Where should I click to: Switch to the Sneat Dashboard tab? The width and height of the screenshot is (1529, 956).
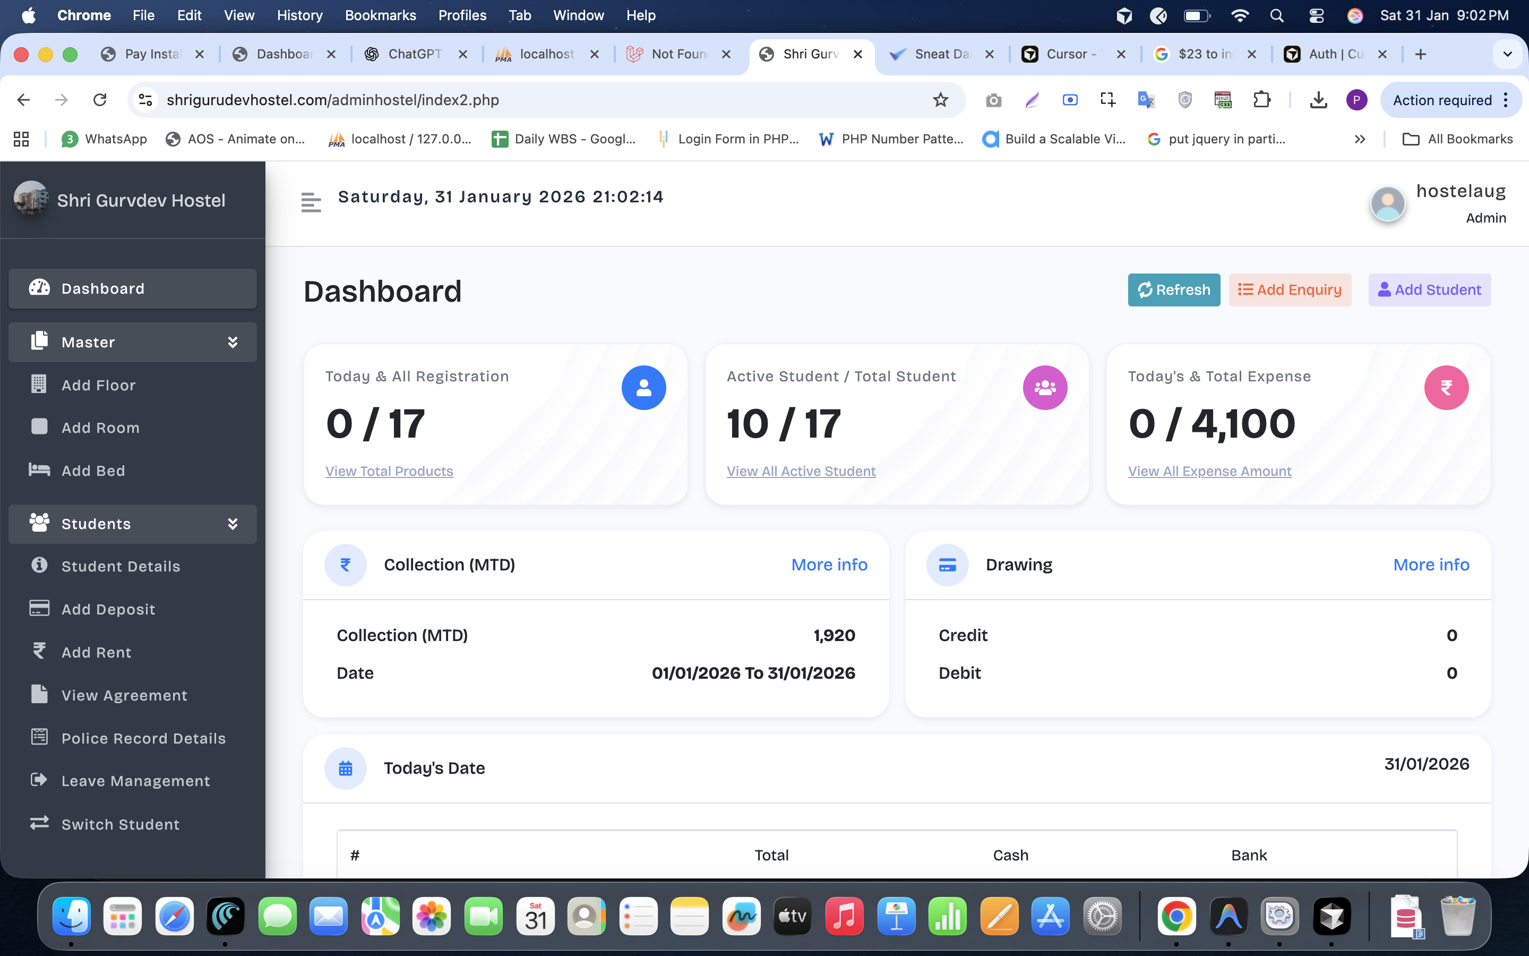[940, 54]
